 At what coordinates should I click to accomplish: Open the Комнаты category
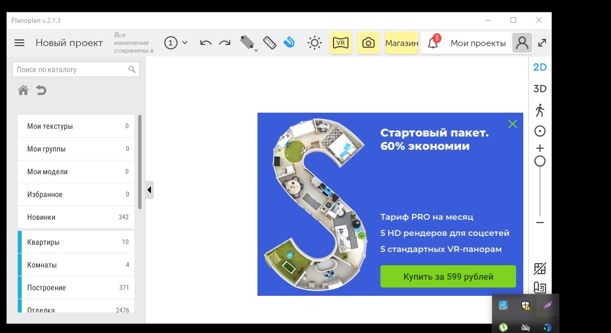point(76,265)
